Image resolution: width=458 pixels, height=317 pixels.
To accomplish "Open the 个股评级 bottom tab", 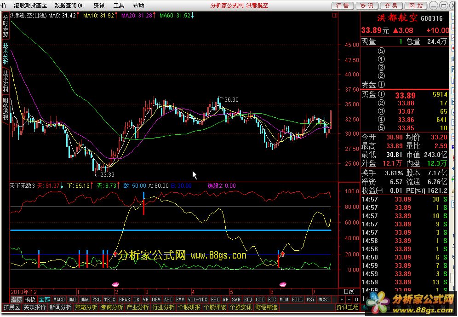I will pos(215,307).
